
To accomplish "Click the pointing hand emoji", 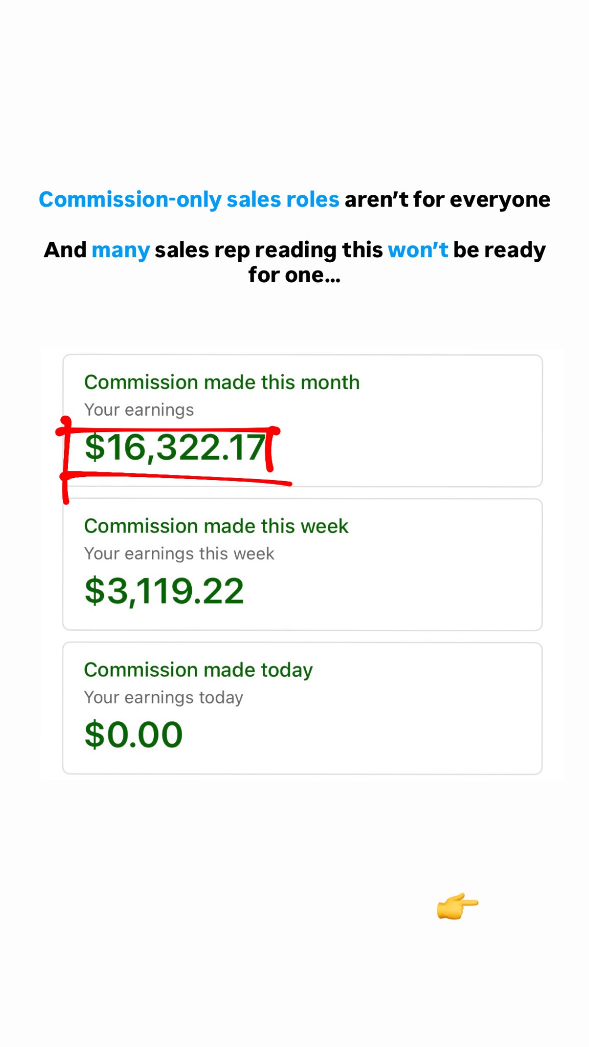I will click(x=458, y=906).
